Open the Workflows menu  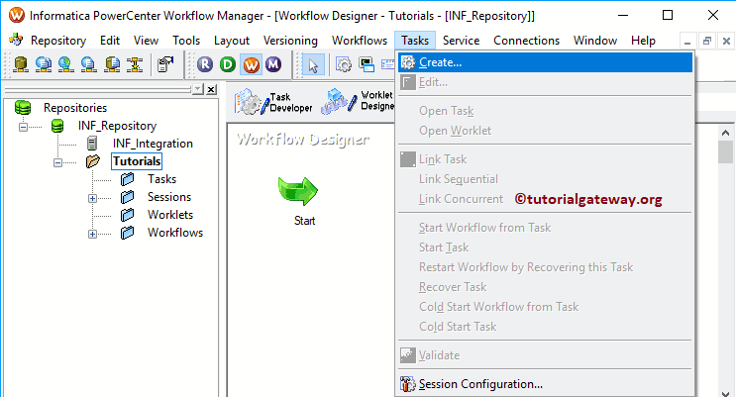360,41
